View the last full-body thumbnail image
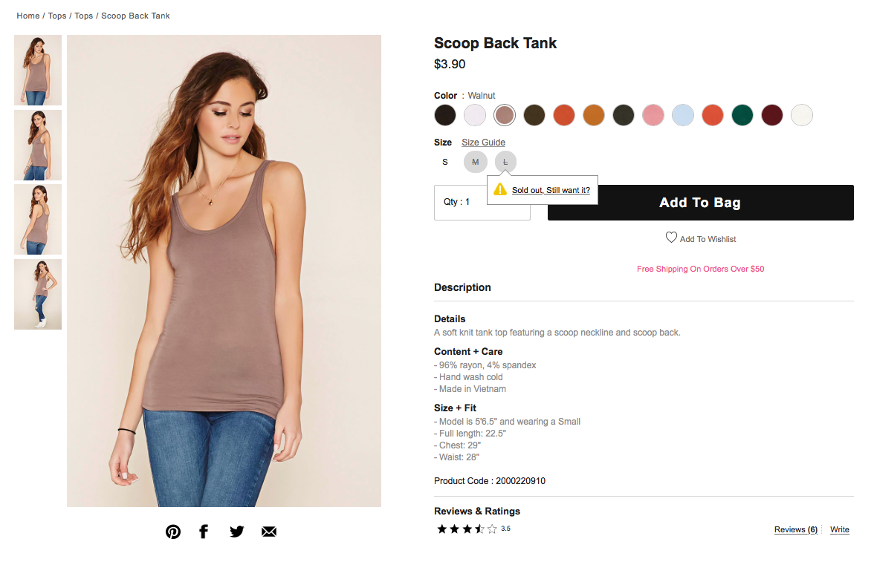The image size is (874, 562). pos(38,294)
